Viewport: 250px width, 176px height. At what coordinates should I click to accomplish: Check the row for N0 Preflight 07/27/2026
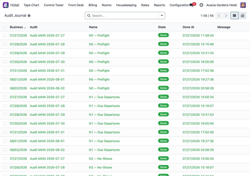[5, 36]
